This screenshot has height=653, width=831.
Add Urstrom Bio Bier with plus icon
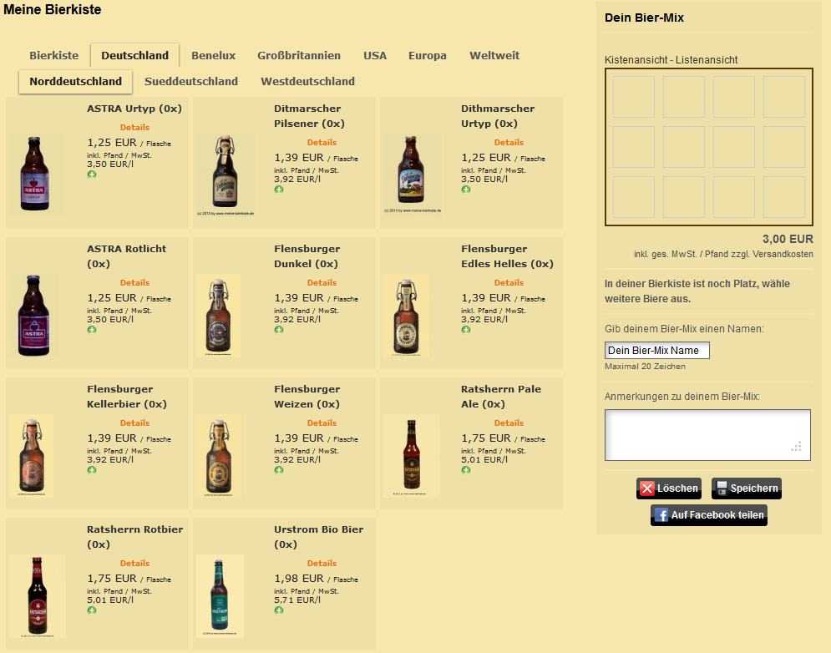tap(279, 610)
